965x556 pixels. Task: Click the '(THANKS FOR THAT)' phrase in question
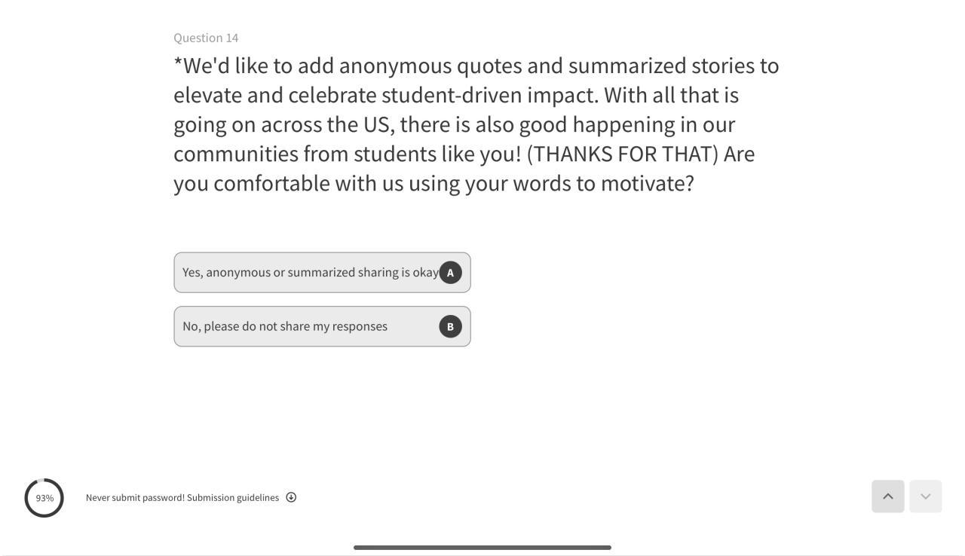tap(622, 154)
